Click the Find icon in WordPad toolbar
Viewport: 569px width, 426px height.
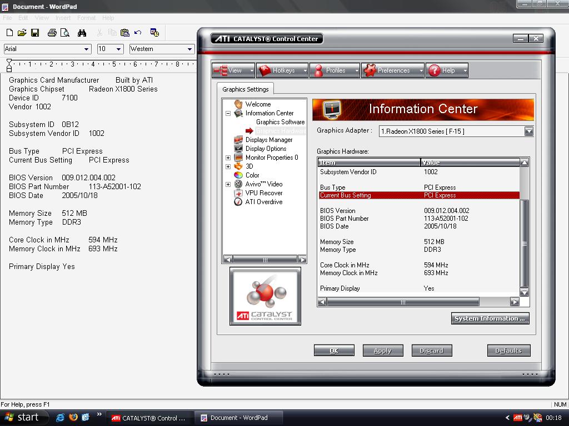[x=81, y=33]
